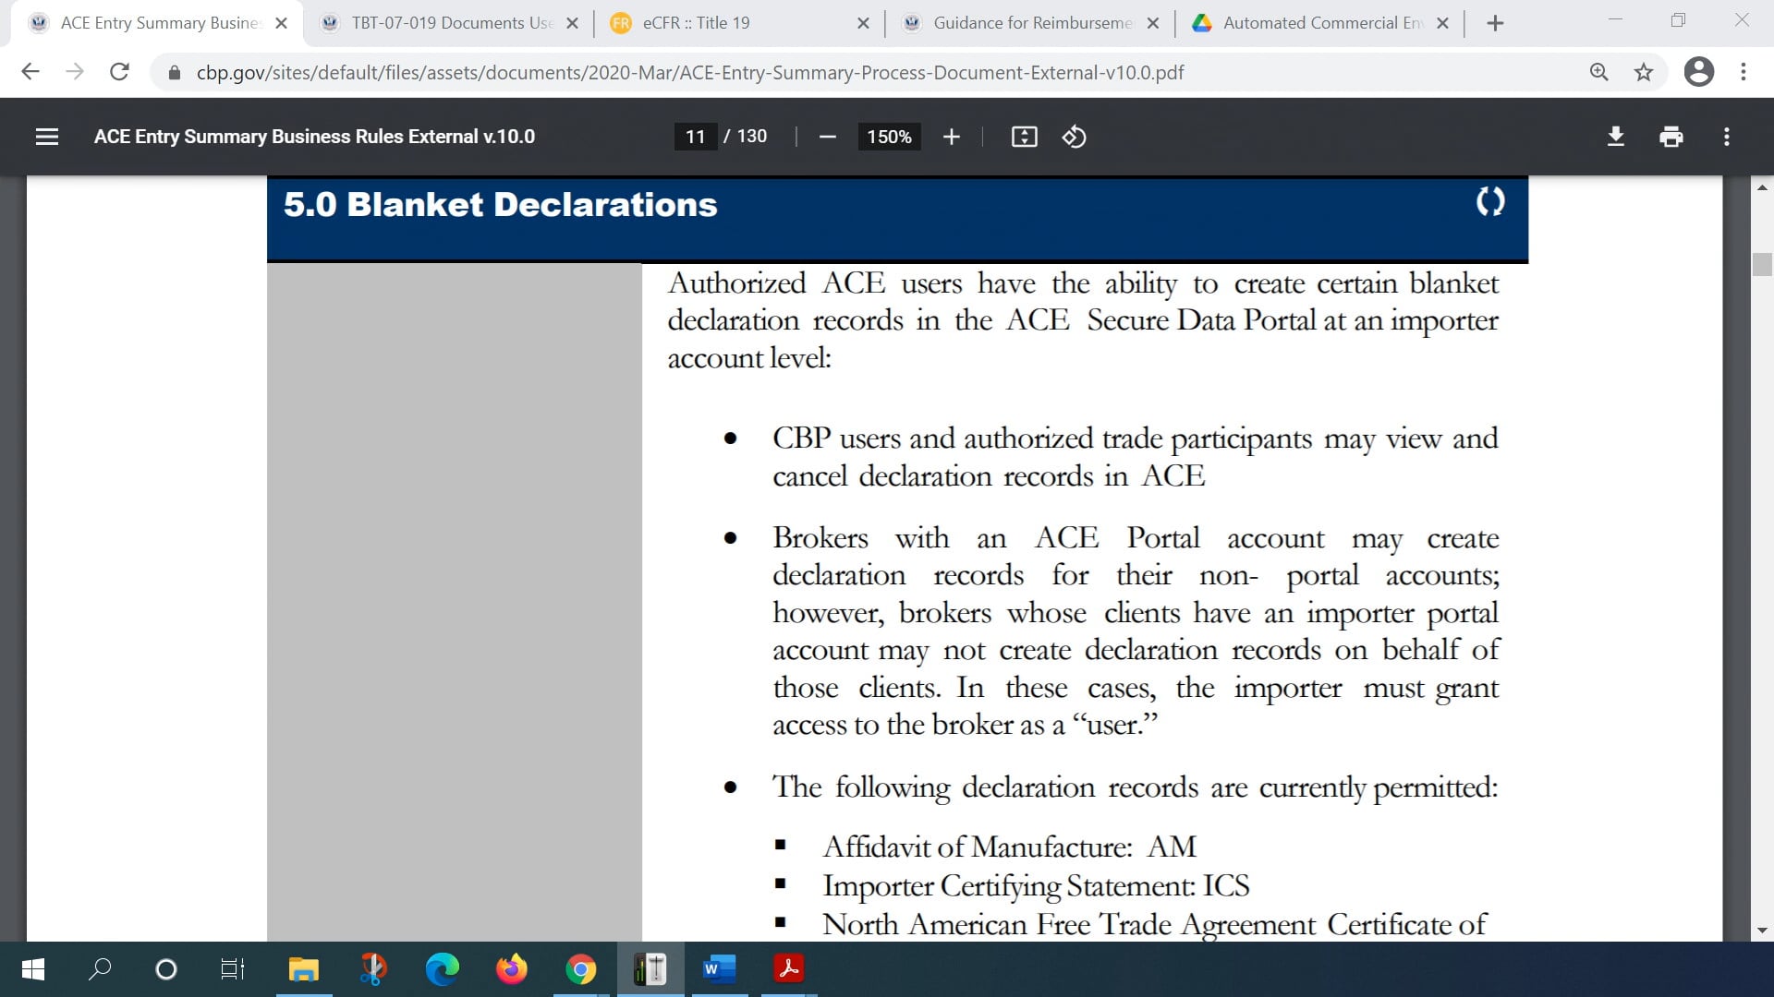Open a new browser tab

1495,23
